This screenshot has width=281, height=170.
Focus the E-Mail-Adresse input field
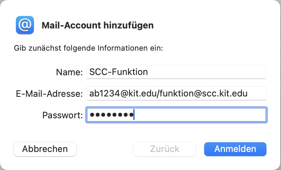pos(256,94)
